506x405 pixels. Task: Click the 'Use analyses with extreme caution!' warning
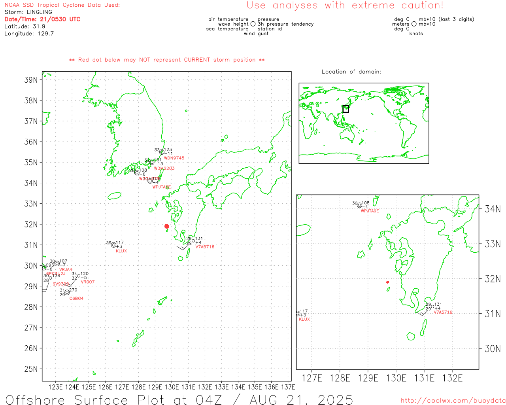[x=345, y=6]
